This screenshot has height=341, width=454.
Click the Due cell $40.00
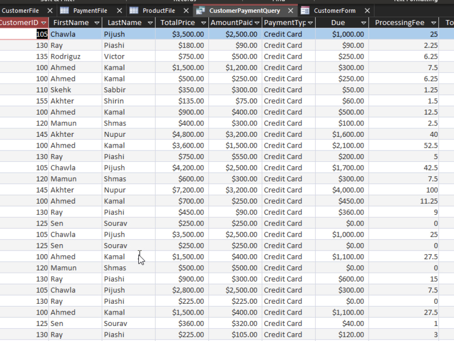click(x=342, y=323)
